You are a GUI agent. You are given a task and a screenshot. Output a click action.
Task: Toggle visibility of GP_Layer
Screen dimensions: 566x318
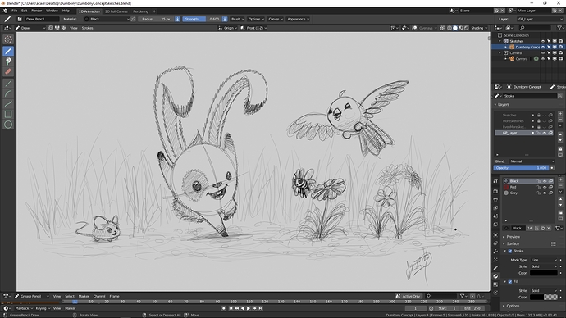[x=545, y=133]
